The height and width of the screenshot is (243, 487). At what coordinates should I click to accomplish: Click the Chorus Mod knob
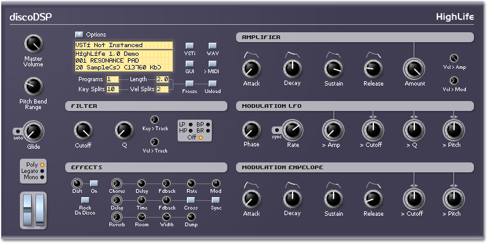(x=216, y=183)
